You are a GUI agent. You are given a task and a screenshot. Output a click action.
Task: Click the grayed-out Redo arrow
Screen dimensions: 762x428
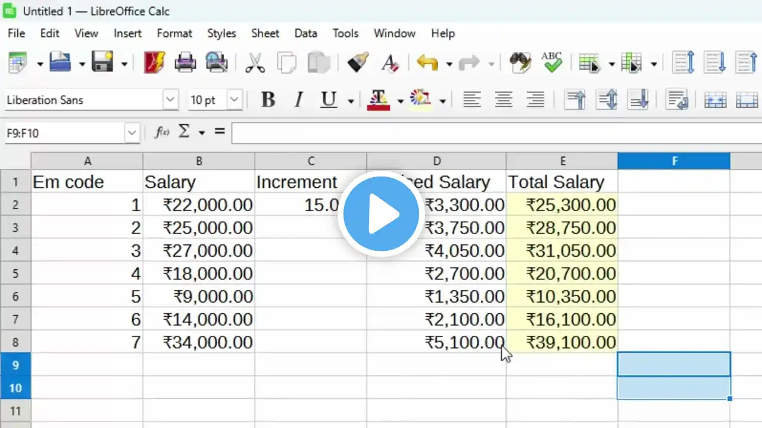pyautogui.click(x=469, y=62)
